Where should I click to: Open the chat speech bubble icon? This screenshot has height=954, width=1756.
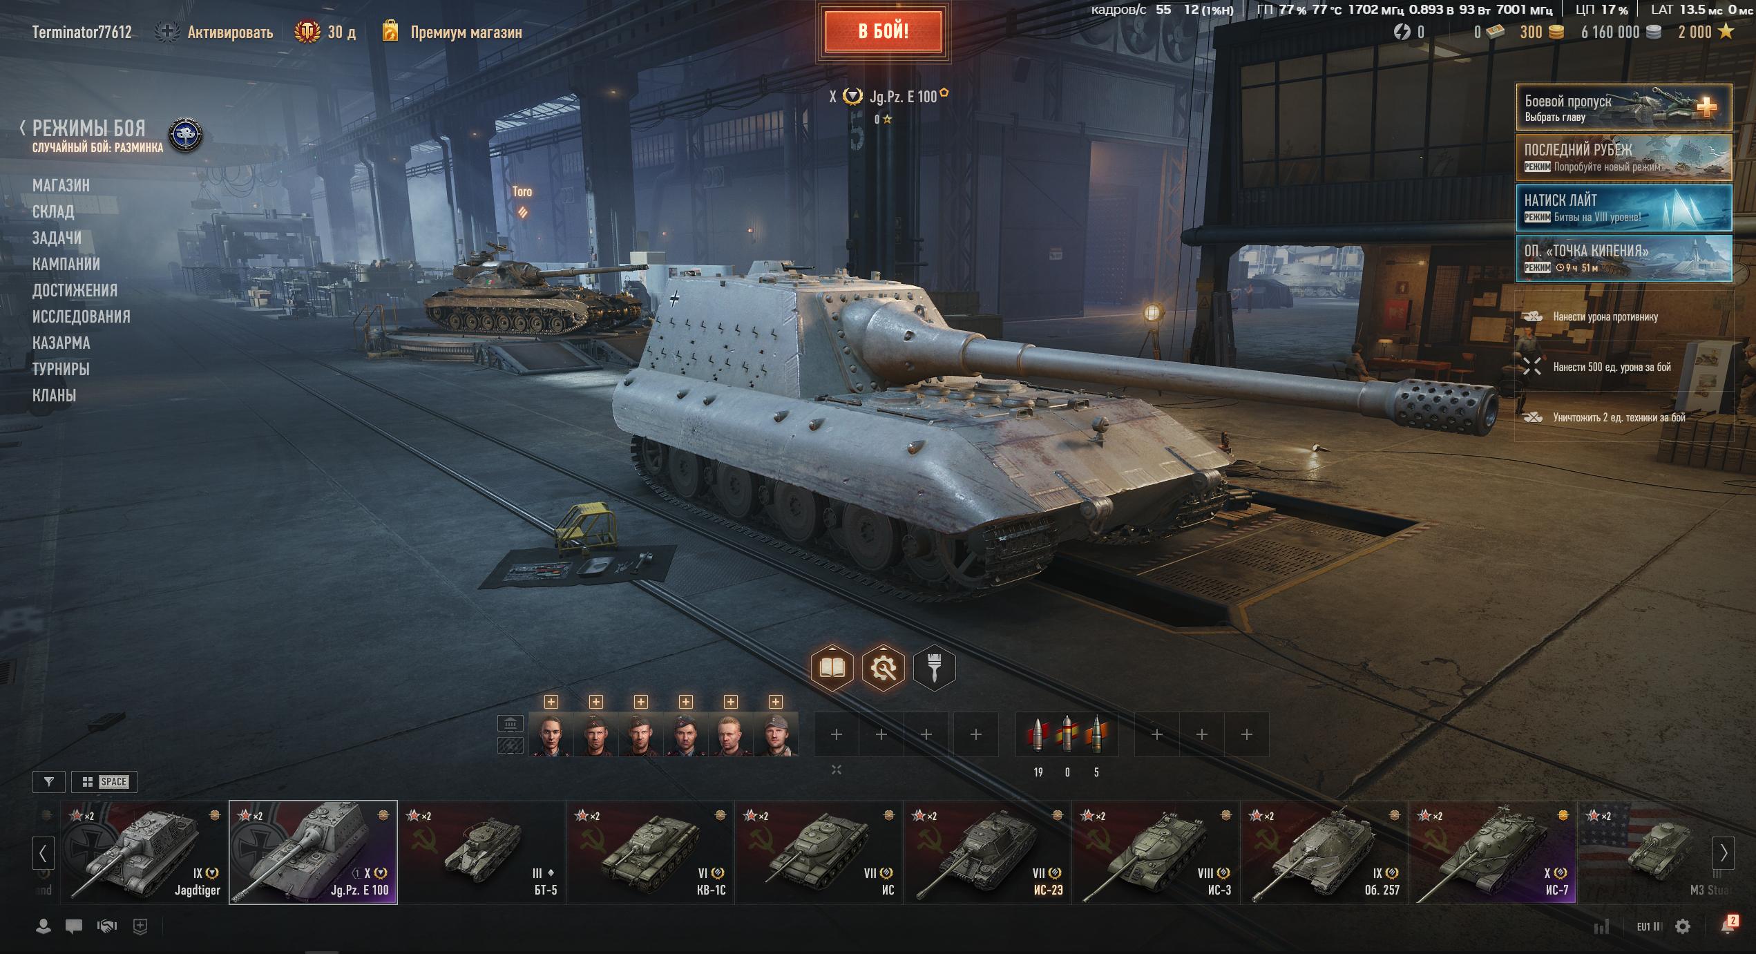(x=74, y=926)
